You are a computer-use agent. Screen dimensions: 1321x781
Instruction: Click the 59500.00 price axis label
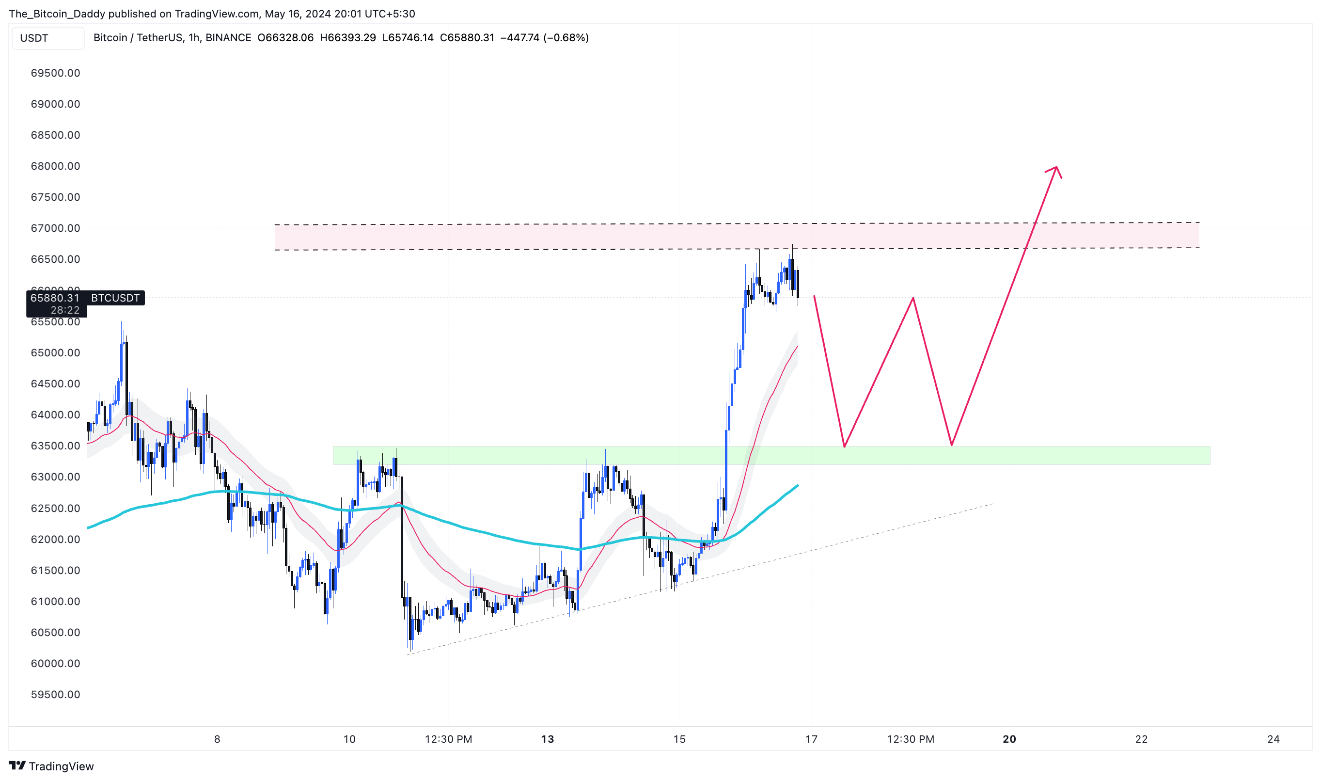(56, 695)
